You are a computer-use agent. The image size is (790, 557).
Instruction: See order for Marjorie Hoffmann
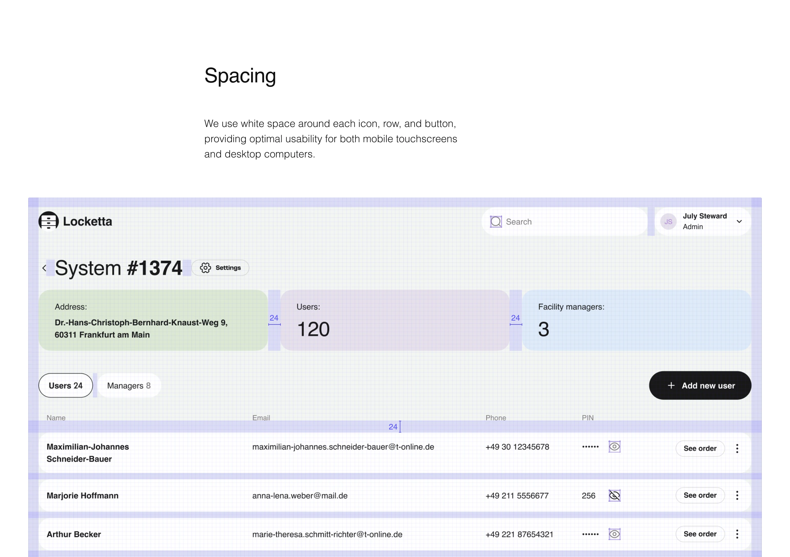click(x=700, y=495)
